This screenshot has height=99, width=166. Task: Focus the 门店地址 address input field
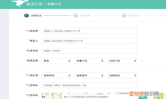coord(89,85)
